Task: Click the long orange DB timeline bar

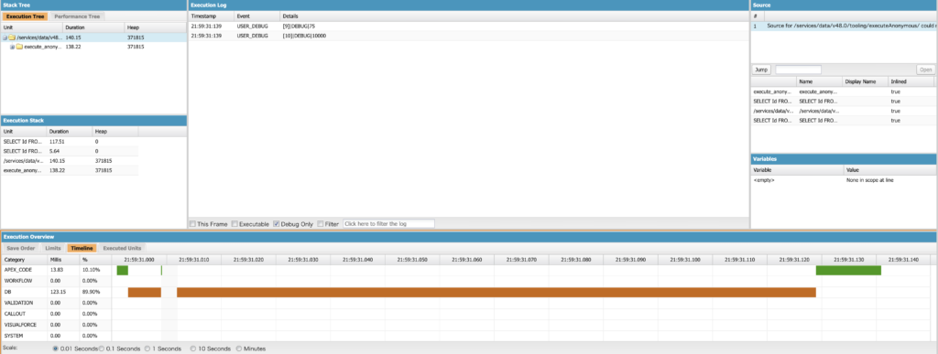Action: pos(496,292)
